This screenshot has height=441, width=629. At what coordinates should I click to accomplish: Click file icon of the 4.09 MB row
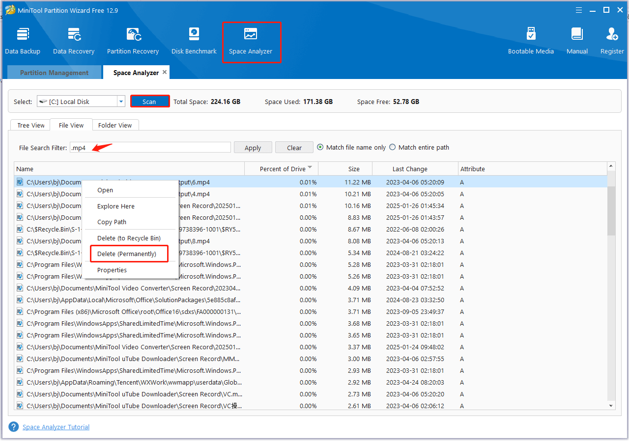click(x=20, y=288)
